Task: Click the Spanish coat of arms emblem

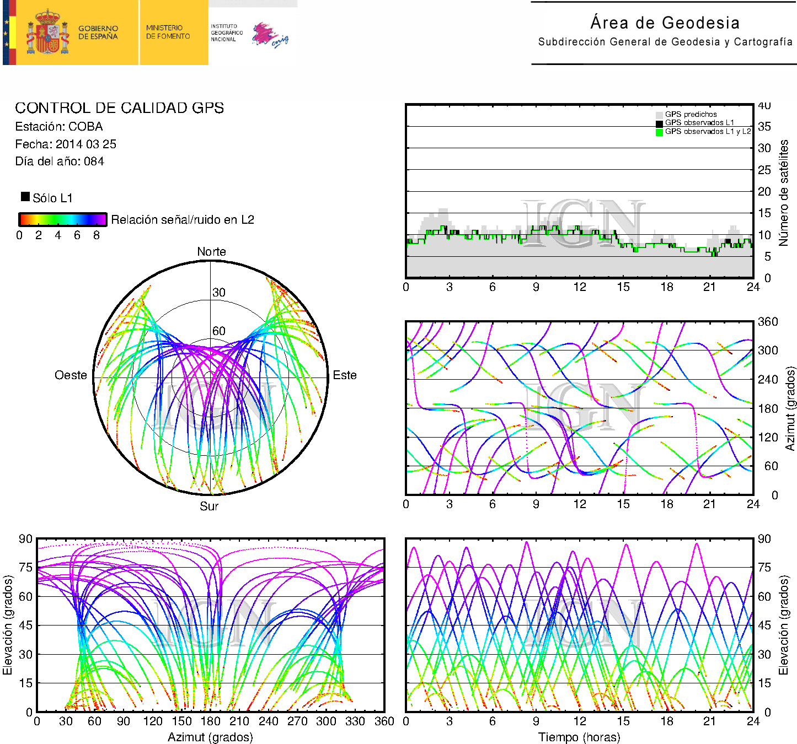Action: (x=47, y=33)
